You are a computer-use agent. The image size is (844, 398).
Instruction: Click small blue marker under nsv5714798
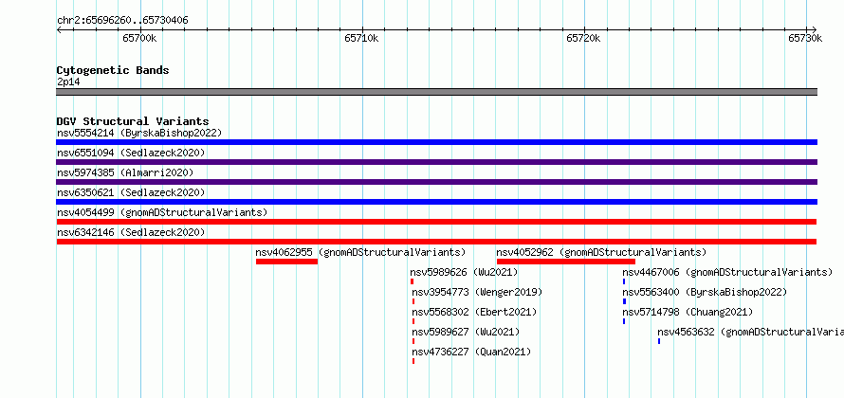(624, 321)
